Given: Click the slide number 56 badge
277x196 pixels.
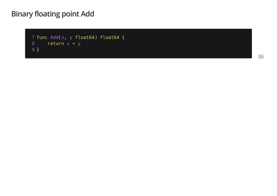Looking at the screenshot, I should 261,57.
